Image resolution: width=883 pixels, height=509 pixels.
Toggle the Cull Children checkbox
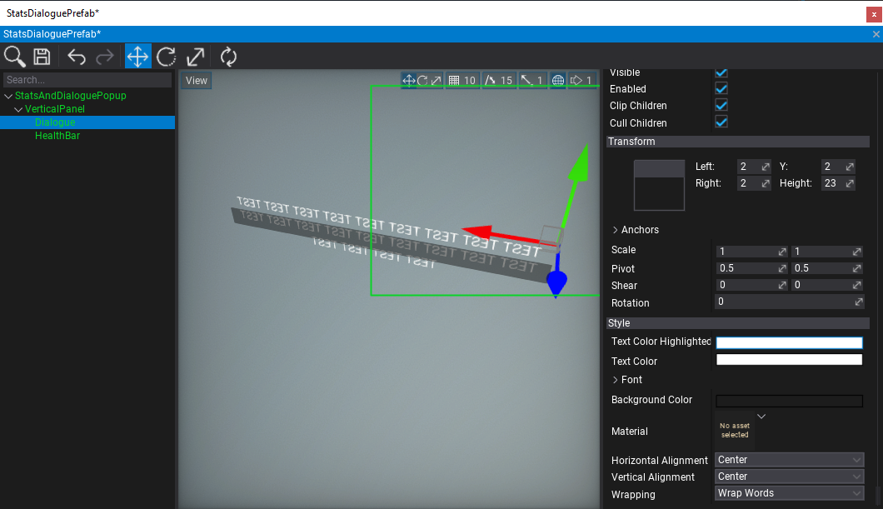coord(721,122)
